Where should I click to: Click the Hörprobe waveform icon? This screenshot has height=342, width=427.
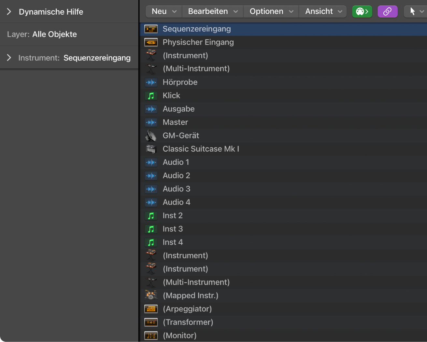[x=151, y=82]
